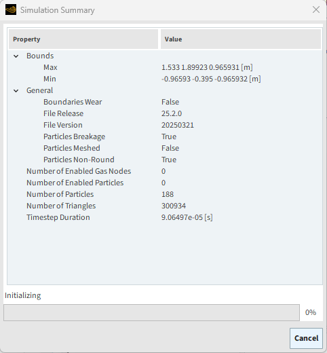
Task: Collapse the General section chevron
Action: (x=16, y=91)
